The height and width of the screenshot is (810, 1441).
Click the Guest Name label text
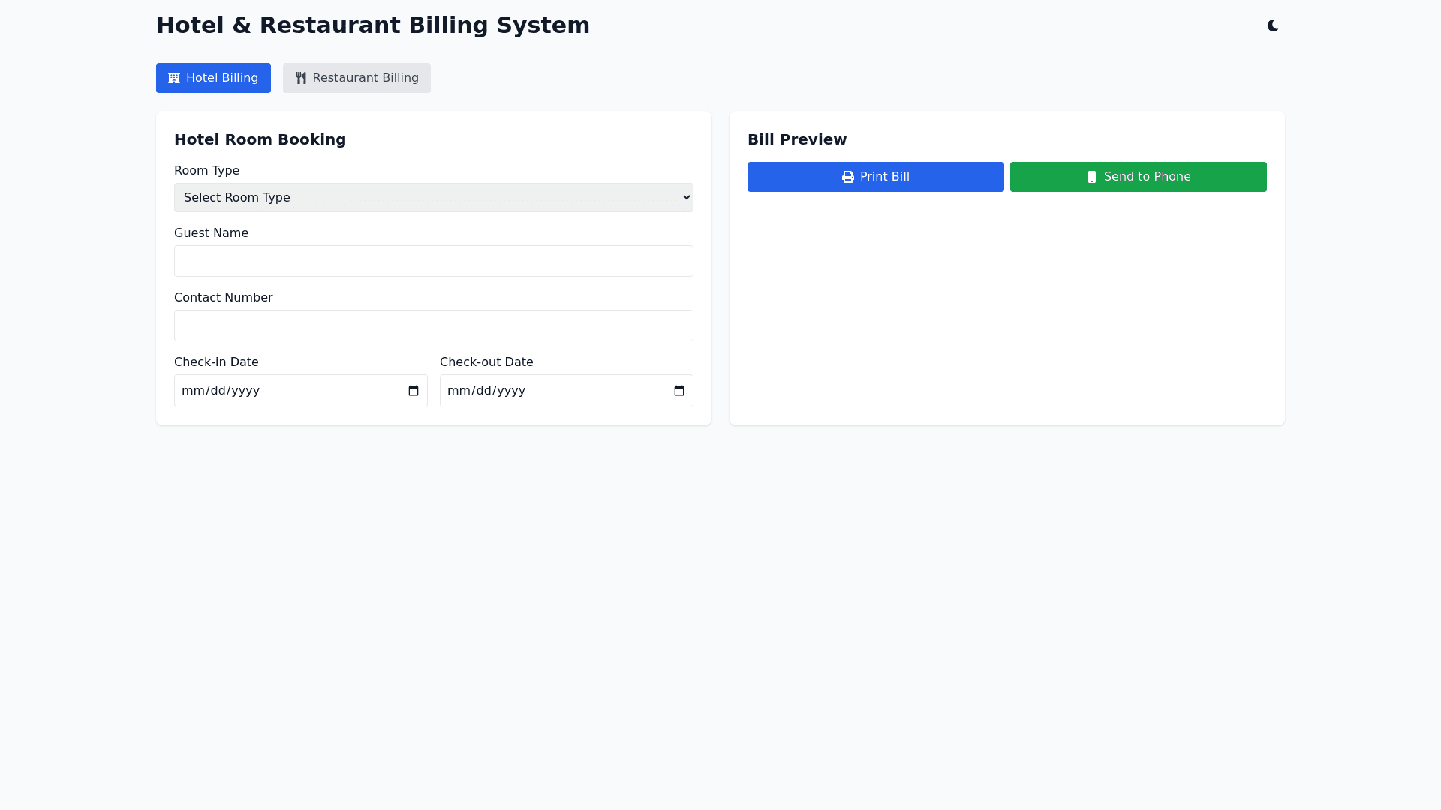tap(211, 233)
